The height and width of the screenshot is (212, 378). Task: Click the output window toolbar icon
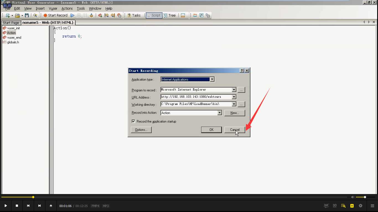183,15
